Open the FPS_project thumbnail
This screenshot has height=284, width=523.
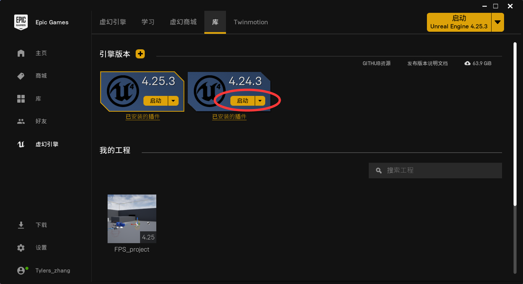click(x=132, y=219)
